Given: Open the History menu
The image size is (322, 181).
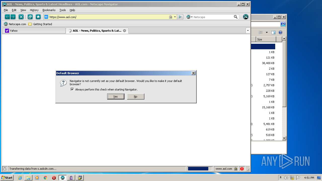Looking at the screenshot, I should pyautogui.click(x=34, y=10).
